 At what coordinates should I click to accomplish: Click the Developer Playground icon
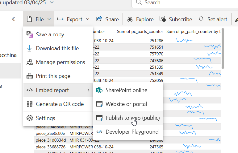[99, 132]
